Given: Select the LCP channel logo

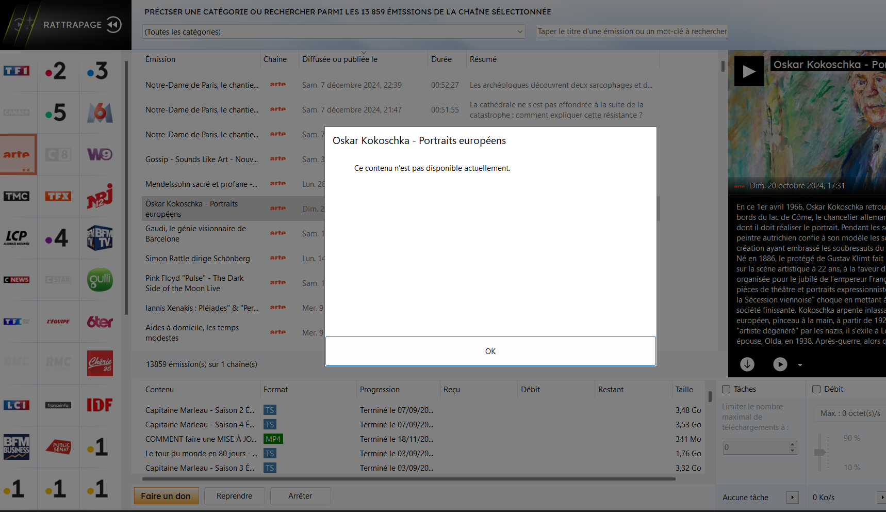Looking at the screenshot, I should 17,238.
